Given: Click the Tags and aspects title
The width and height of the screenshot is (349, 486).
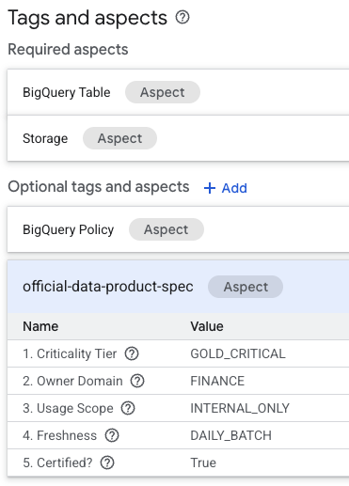Looking at the screenshot, I should tap(87, 18).
